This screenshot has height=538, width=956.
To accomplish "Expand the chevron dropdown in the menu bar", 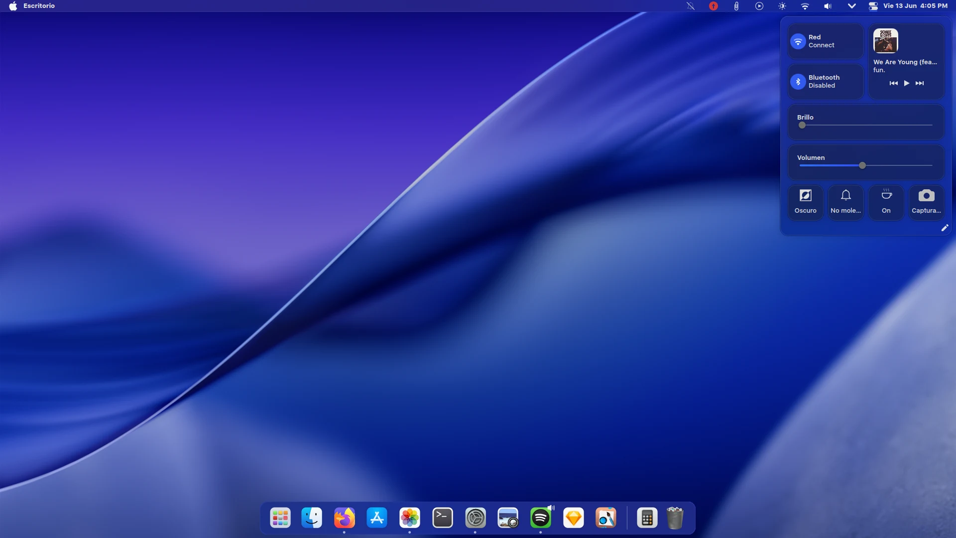I will tap(851, 6).
